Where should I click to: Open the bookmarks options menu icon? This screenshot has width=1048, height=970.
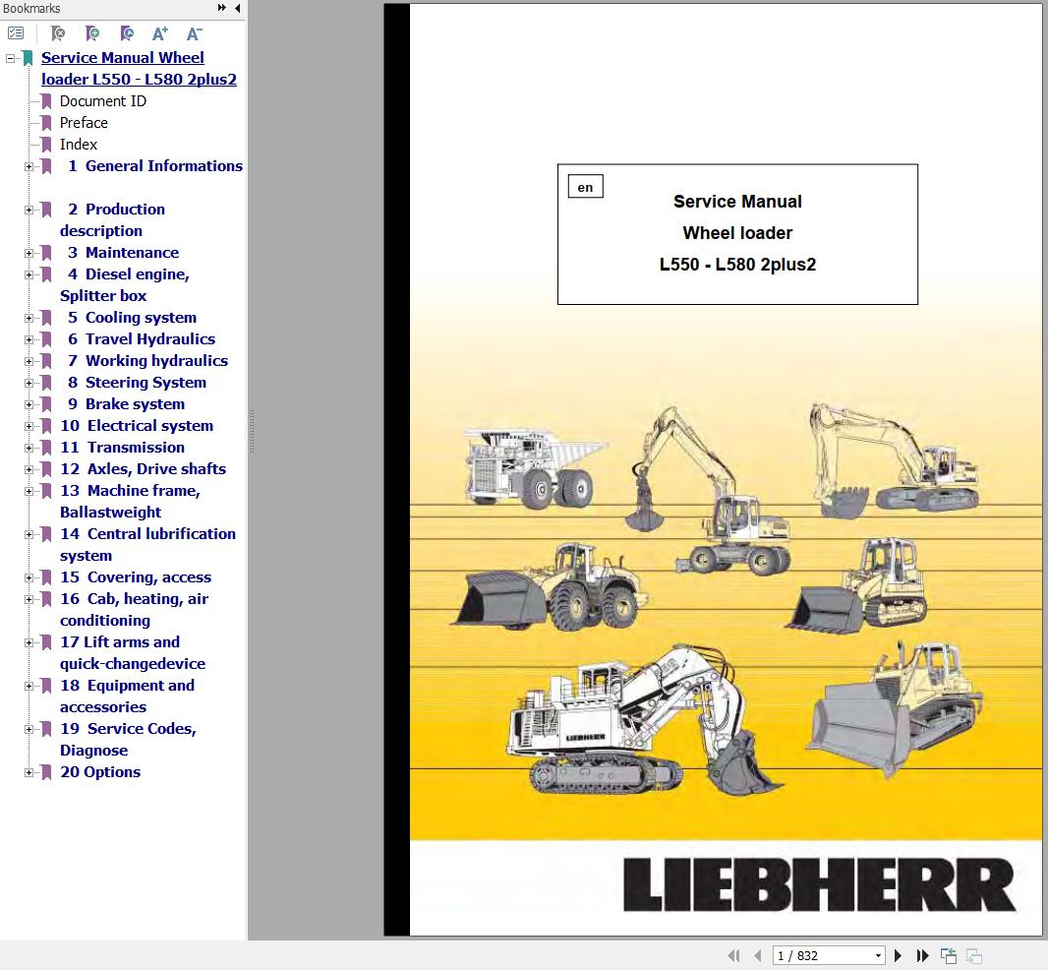coord(16,32)
